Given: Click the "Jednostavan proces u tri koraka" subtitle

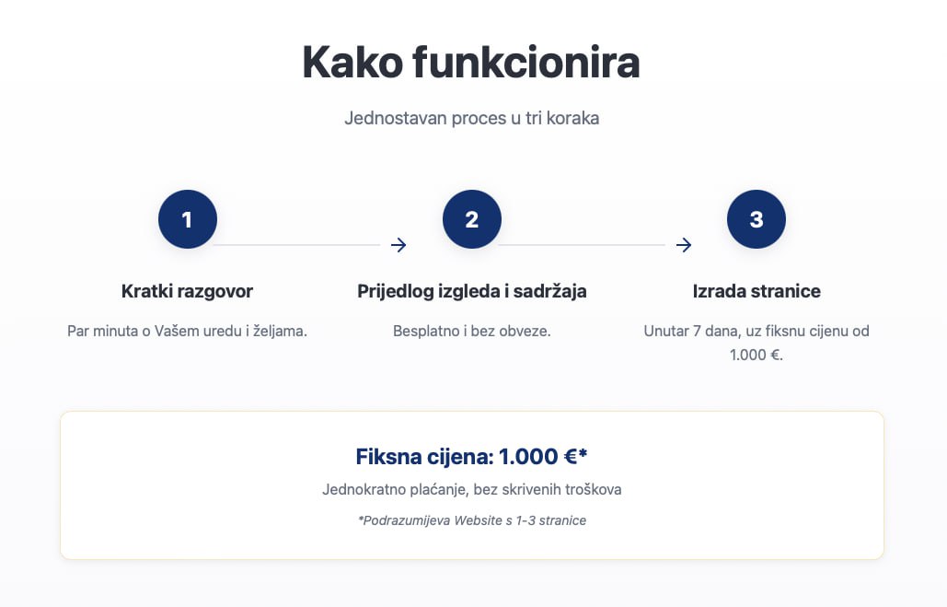Looking at the screenshot, I should 471,119.
